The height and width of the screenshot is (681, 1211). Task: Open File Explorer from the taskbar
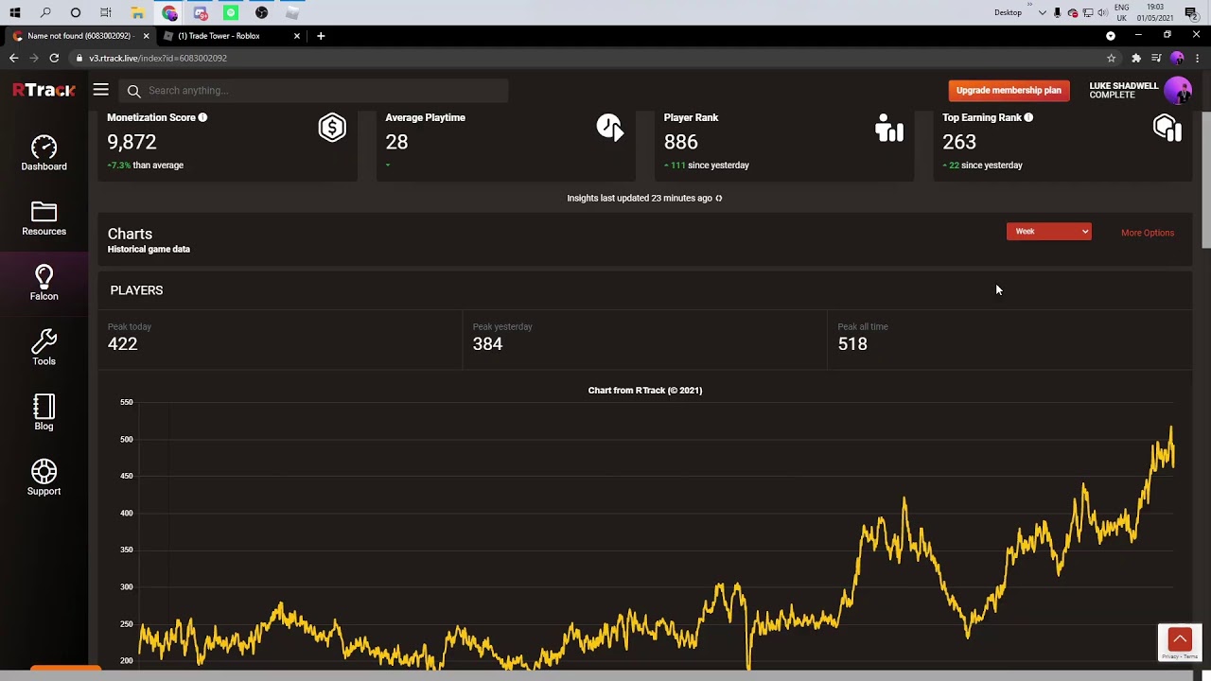137,12
